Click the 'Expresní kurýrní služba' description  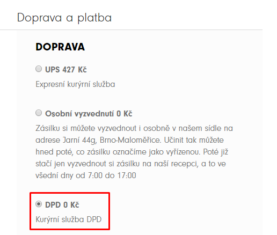pyautogui.click(x=75, y=84)
